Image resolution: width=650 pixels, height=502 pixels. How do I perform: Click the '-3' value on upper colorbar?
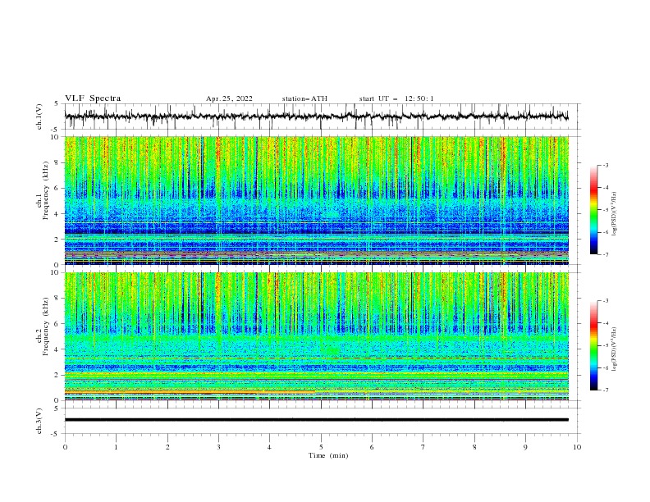point(606,165)
